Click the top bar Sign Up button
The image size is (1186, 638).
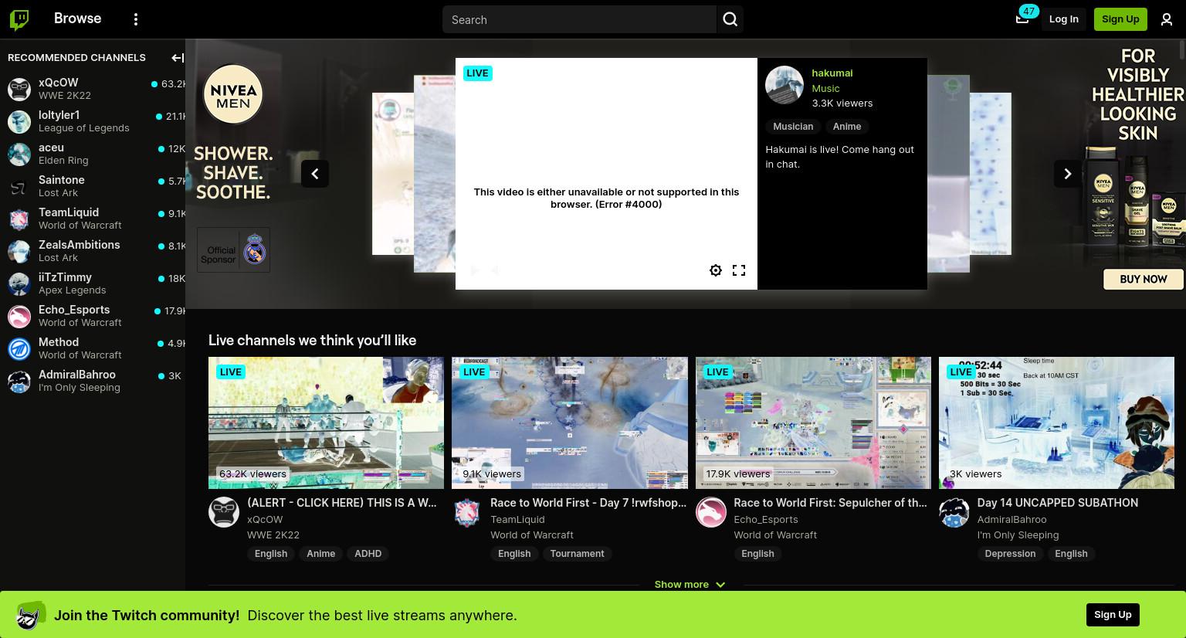[x=1120, y=19]
